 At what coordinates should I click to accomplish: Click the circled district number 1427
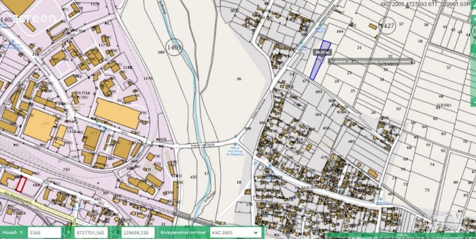click(387, 25)
